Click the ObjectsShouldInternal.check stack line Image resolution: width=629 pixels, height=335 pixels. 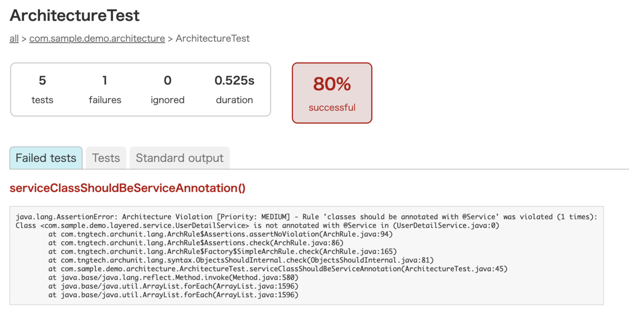pyautogui.click(x=241, y=260)
